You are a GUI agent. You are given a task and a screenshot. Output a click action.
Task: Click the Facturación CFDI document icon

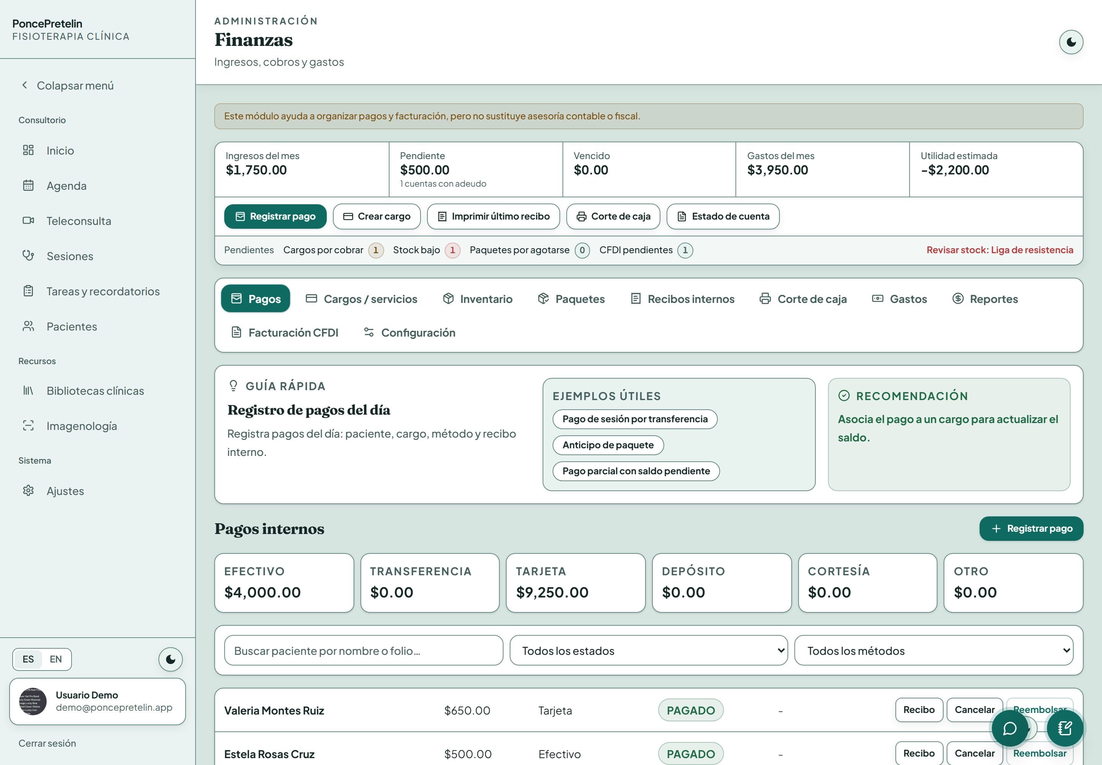[x=236, y=332]
